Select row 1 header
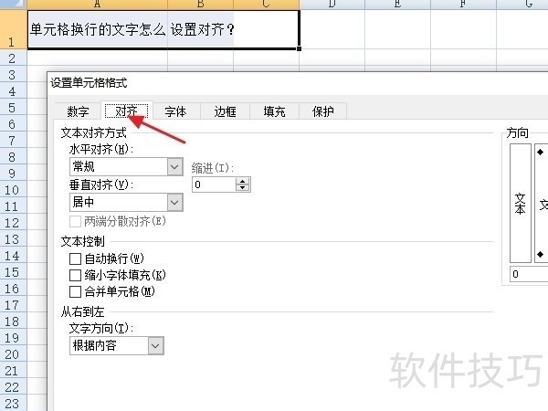 [x=14, y=29]
